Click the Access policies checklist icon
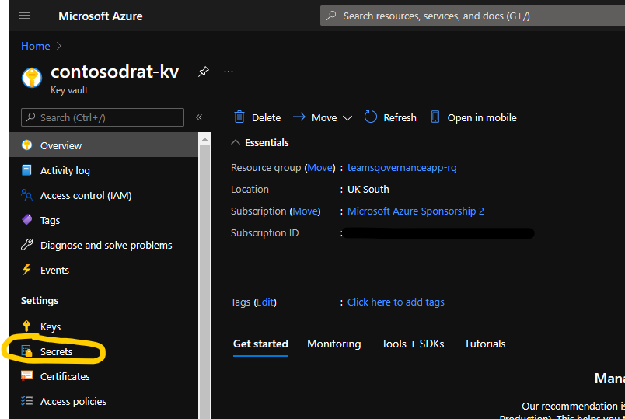625x419 pixels. pos(26,400)
